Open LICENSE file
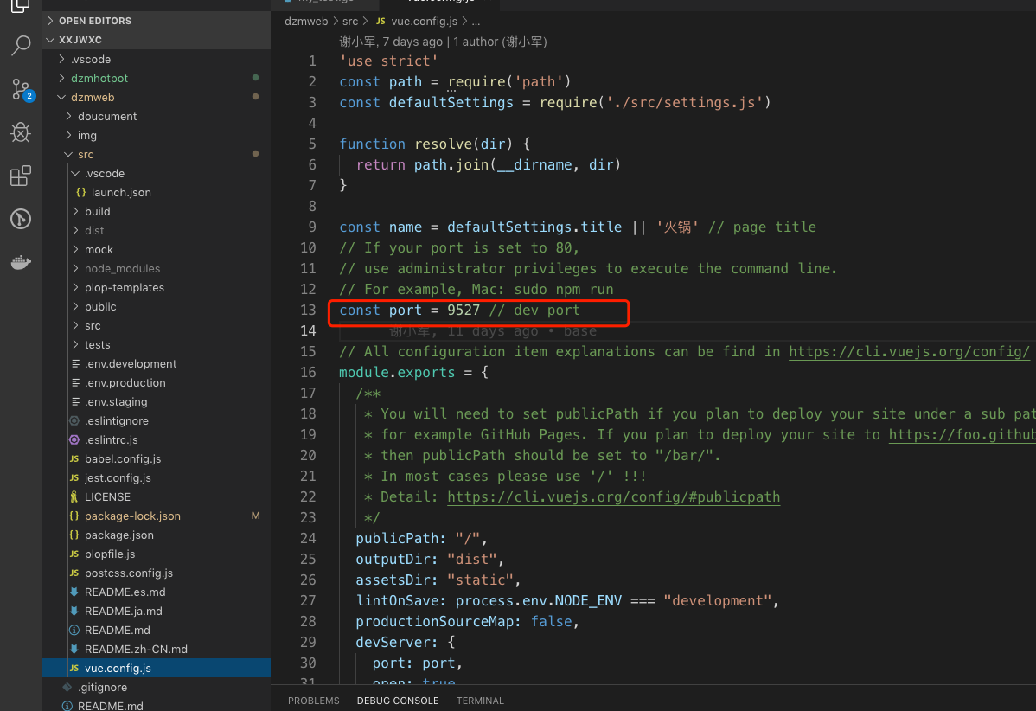Viewport: 1036px width, 711px height. (x=156, y=496)
